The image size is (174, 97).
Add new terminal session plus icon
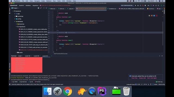52,56
